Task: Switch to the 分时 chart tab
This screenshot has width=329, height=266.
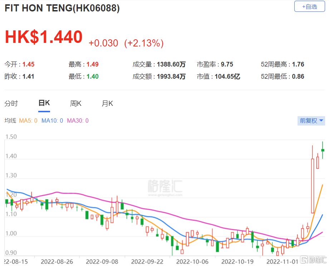Action: (11, 103)
